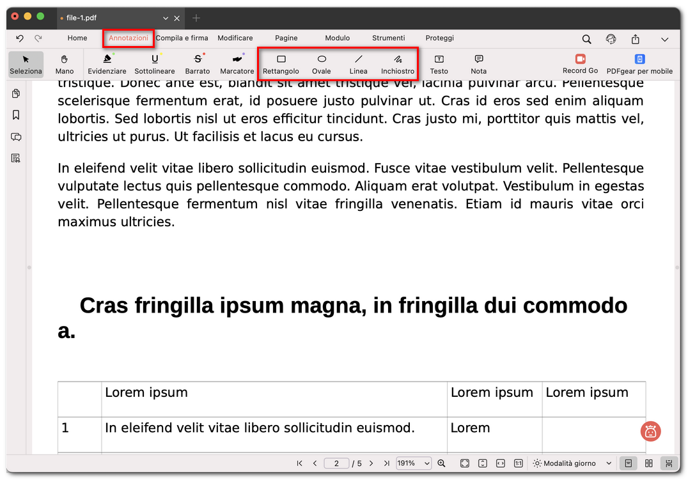Pick the Evidenziare highlighter tool

pyautogui.click(x=107, y=63)
